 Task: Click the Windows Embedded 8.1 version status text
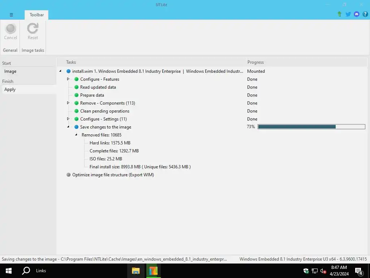pos(303,259)
